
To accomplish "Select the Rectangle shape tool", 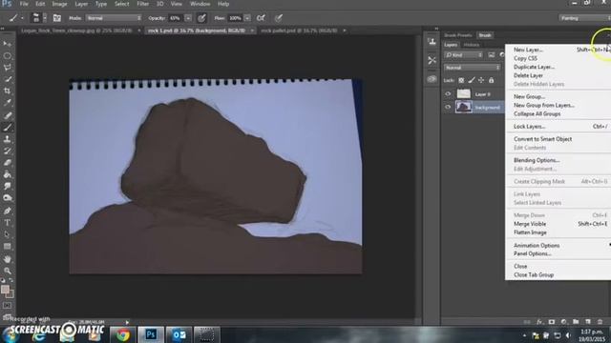I will pyautogui.click(x=7, y=246).
